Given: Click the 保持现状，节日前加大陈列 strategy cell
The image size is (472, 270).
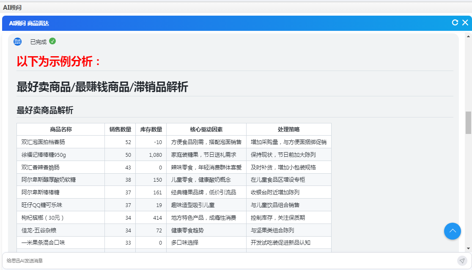Looking at the screenshot, I should [x=289, y=155].
